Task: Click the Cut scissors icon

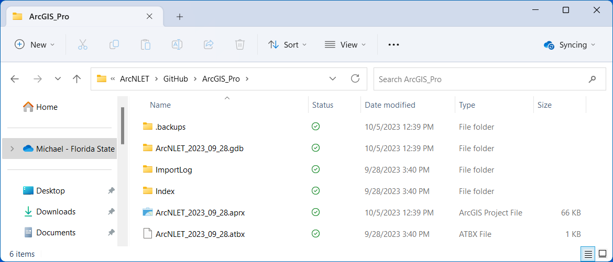Action: 82,44
